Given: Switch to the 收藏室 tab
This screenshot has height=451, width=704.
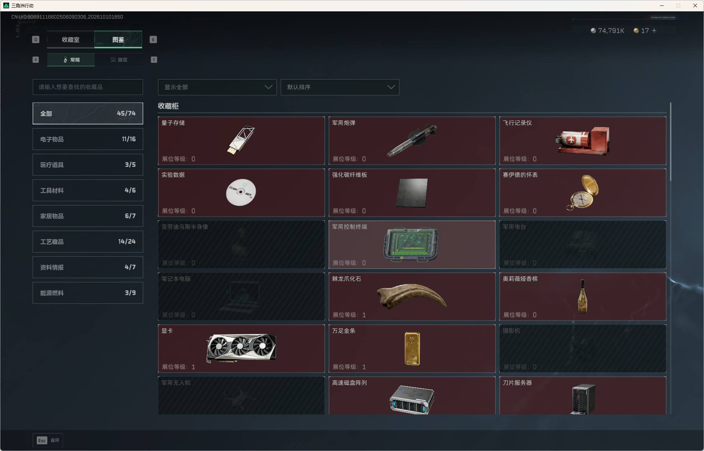Looking at the screenshot, I should [71, 40].
